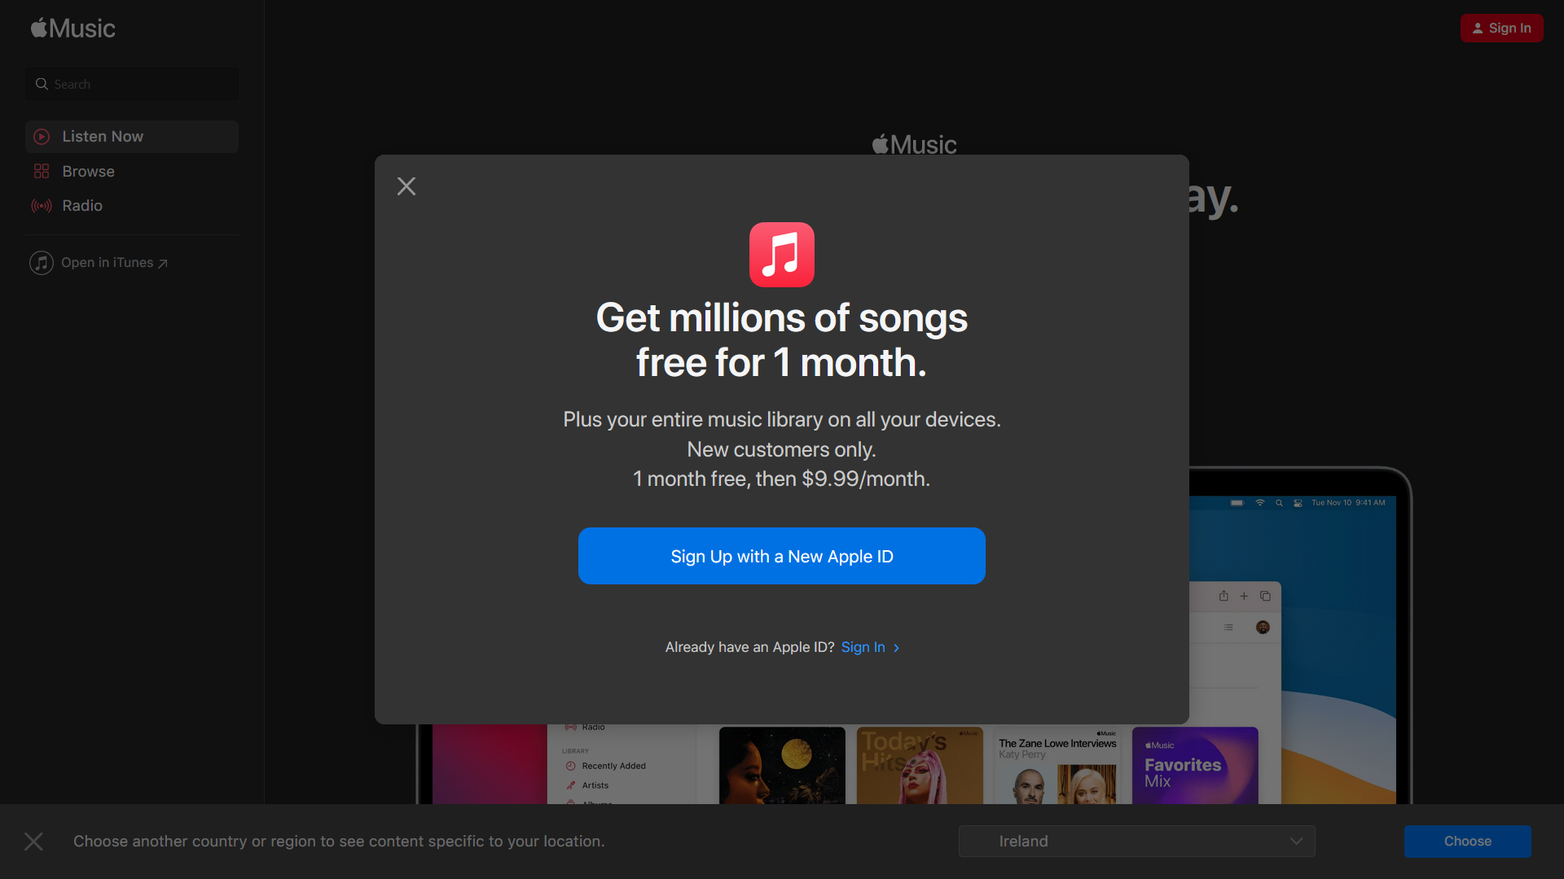The image size is (1564, 879).
Task: Click the Apple Music app icon in dialog
Action: (782, 255)
